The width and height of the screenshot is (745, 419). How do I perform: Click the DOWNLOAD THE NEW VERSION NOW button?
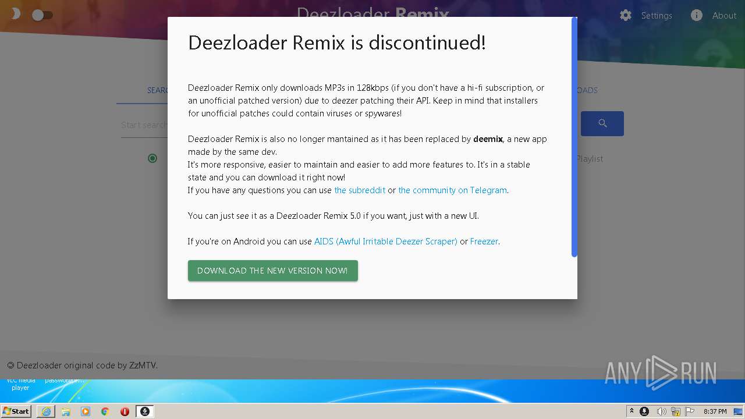point(272,271)
